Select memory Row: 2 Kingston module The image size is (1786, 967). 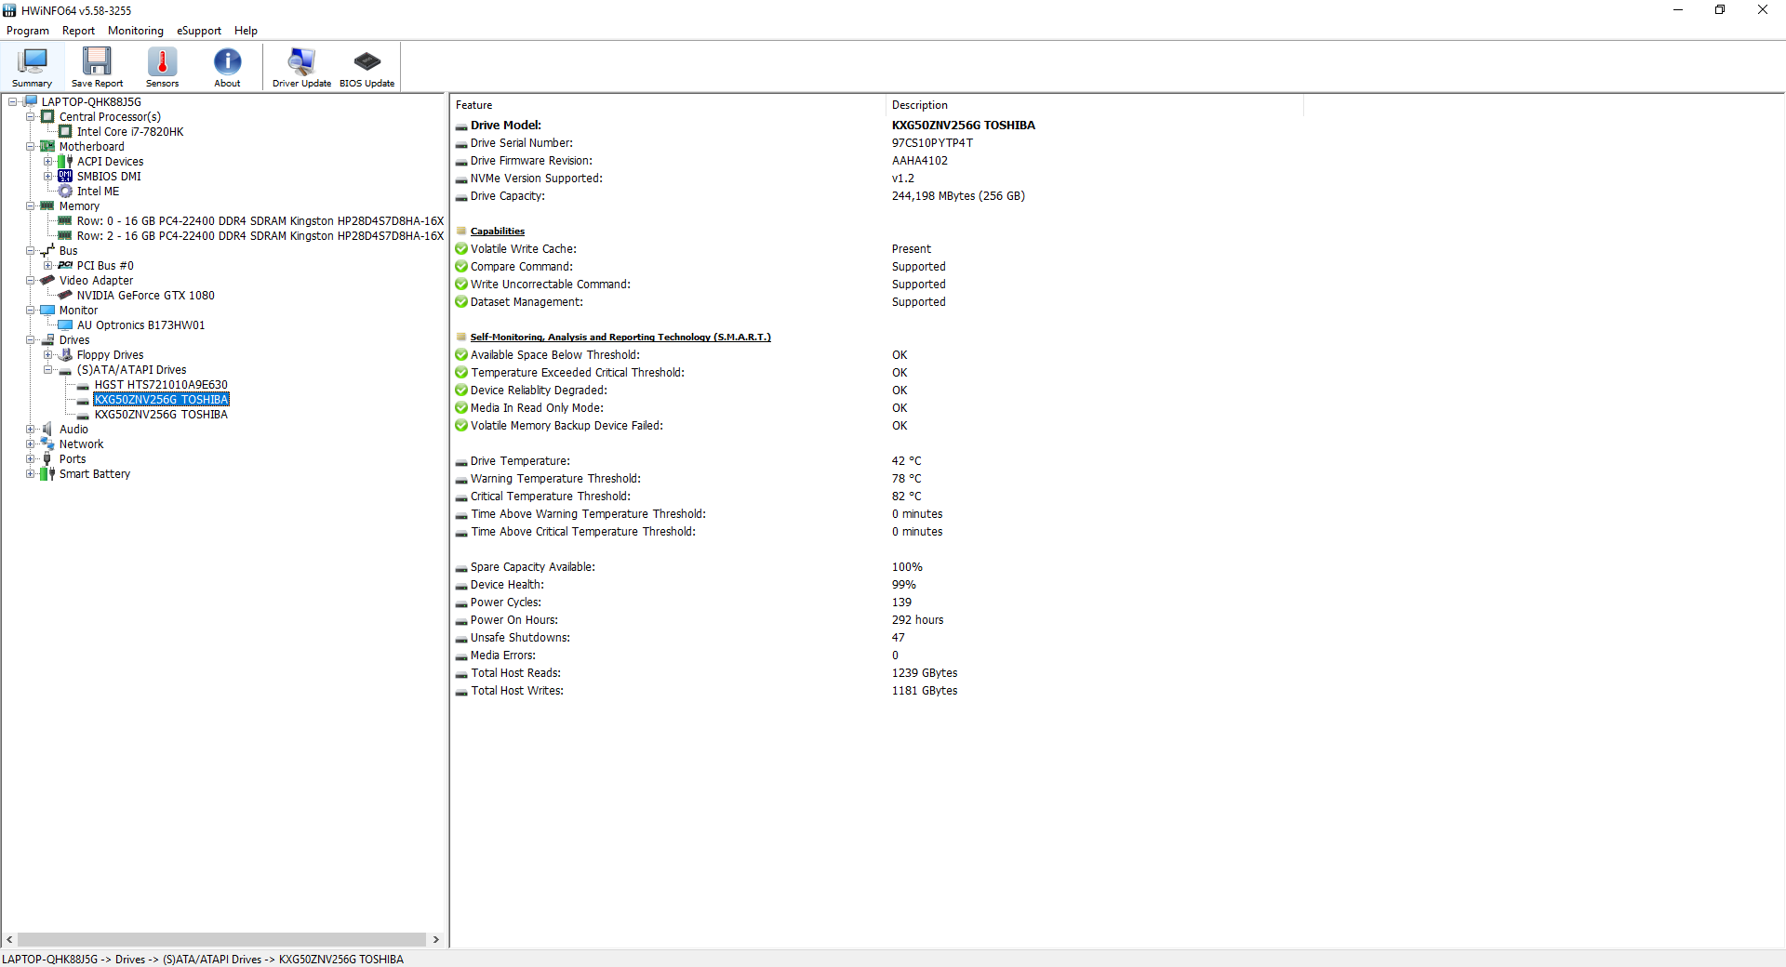click(x=260, y=236)
